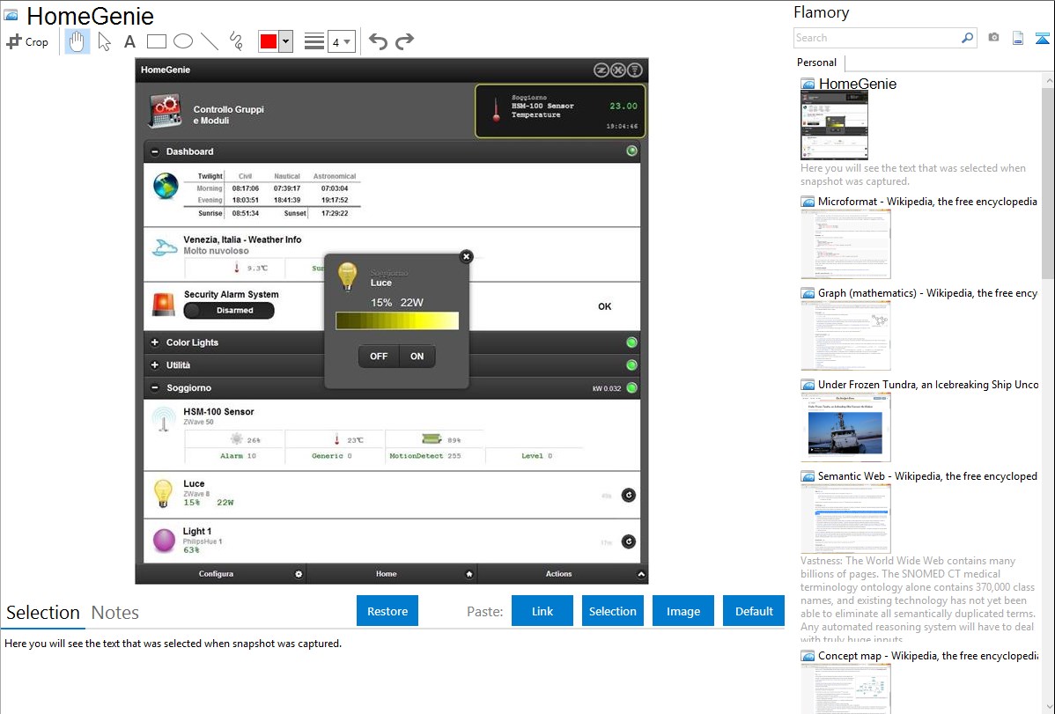The height and width of the screenshot is (714, 1055).
Task: Select the freehand curve tool
Action: click(x=236, y=41)
